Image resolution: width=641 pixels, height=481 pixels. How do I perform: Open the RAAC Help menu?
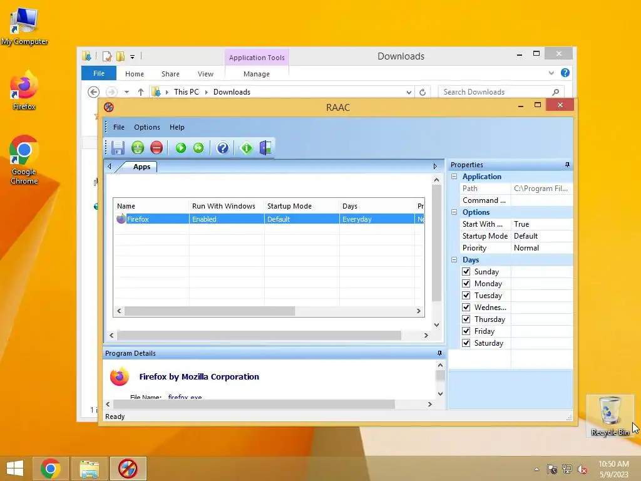(x=177, y=127)
